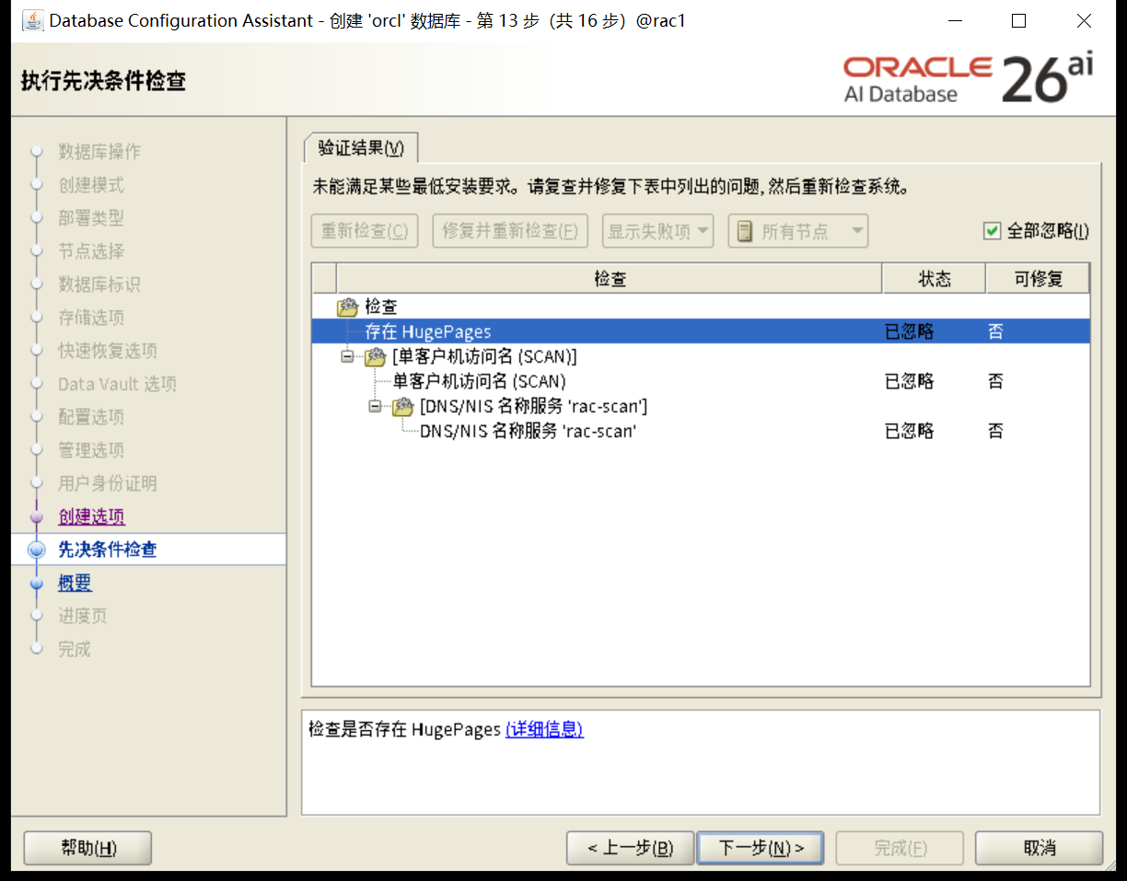Click the 存储选项 step in sidebar

point(91,318)
